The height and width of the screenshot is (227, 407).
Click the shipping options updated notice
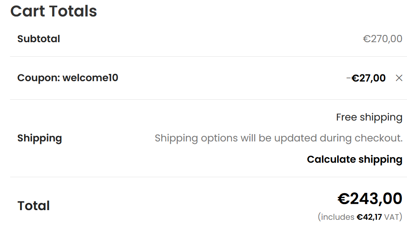pyautogui.click(x=278, y=138)
